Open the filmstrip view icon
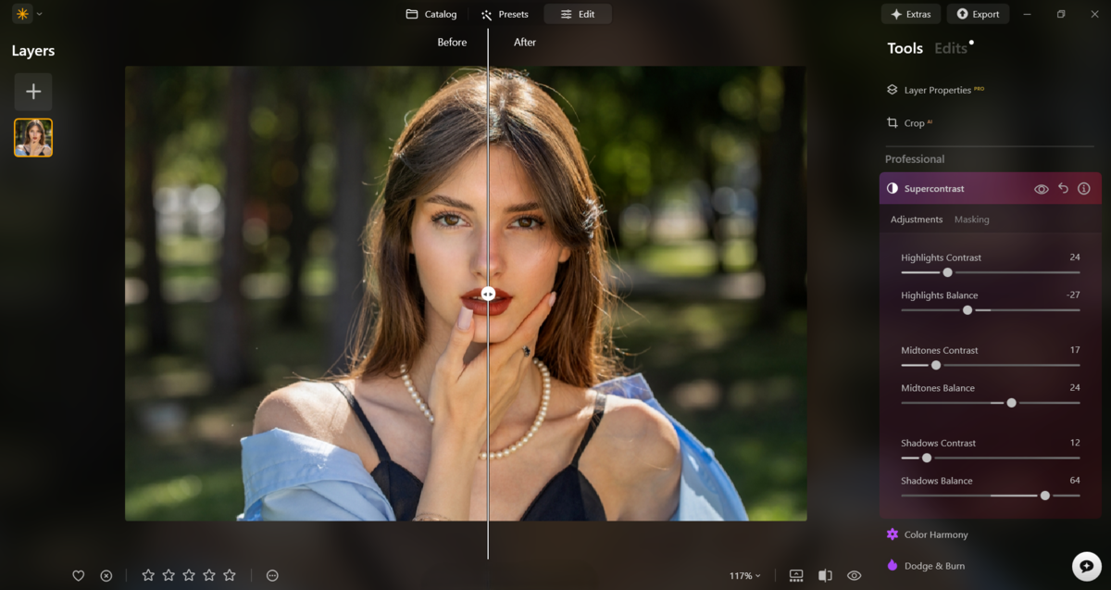 click(x=796, y=575)
